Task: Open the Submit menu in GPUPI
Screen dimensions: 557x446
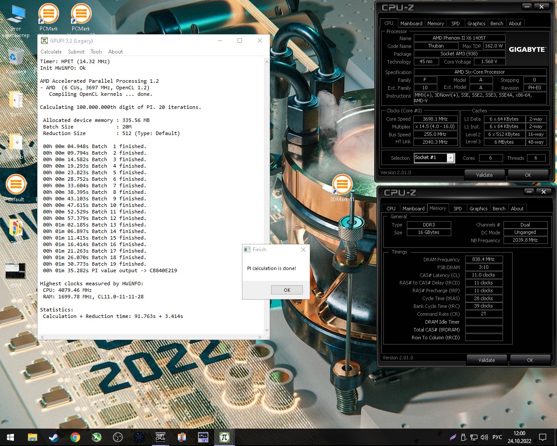Action: tap(76, 51)
